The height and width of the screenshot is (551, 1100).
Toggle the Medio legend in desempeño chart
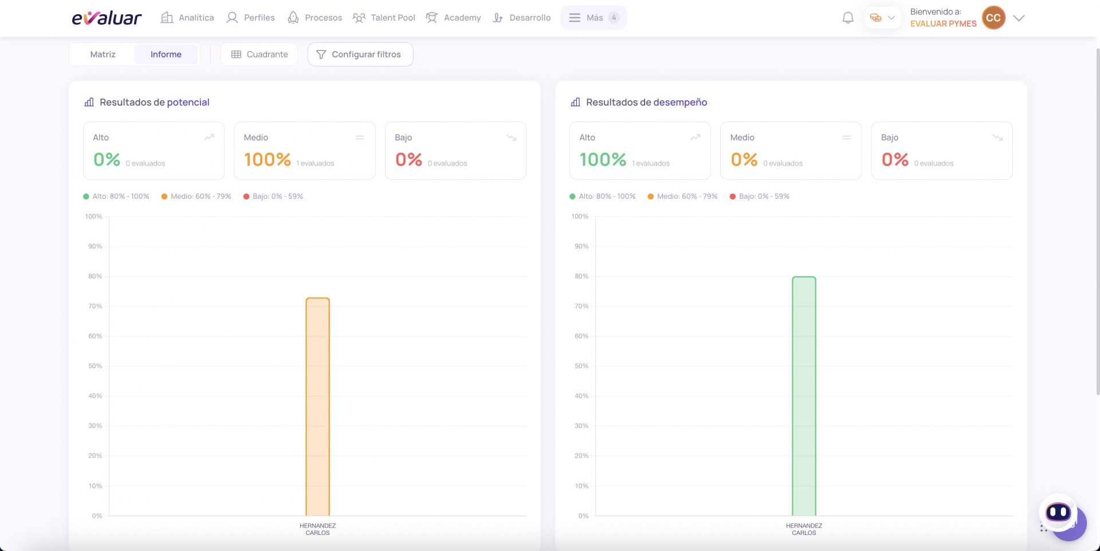(682, 196)
